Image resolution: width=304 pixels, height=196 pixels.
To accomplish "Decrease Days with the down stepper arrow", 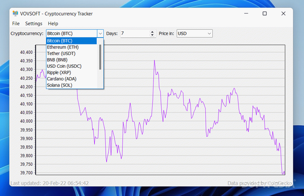I will (x=153, y=35).
